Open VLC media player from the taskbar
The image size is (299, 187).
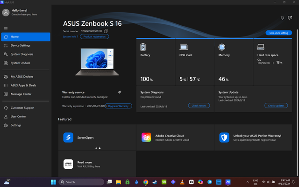tap(182, 182)
